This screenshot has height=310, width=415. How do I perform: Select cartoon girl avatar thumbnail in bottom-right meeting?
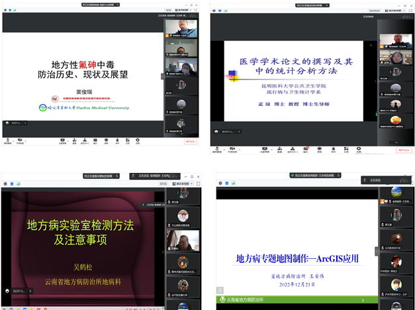click(396, 286)
